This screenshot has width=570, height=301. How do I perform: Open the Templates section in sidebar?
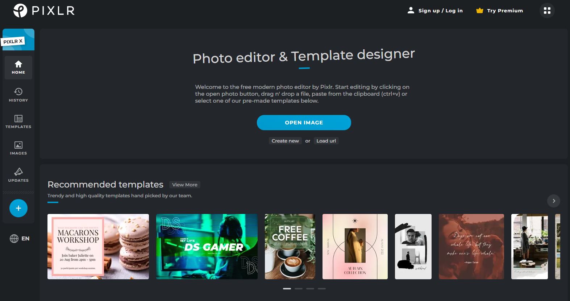[18, 121]
